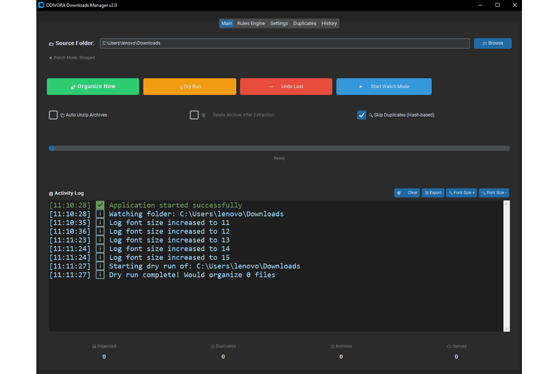Browse for a source folder

[493, 43]
